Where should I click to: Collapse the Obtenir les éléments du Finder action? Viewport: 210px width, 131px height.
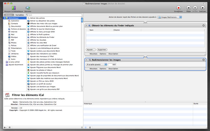coord(86,25)
